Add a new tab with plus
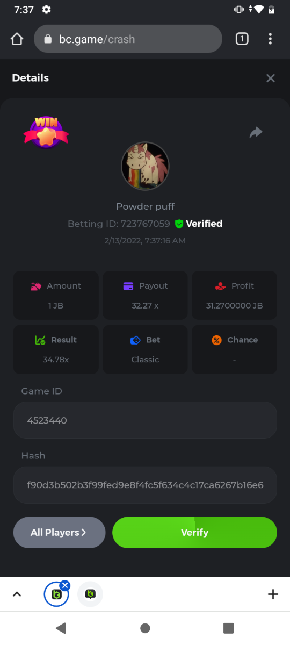This screenshot has width=290, height=645. pyautogui.click(x=273, y=594)
